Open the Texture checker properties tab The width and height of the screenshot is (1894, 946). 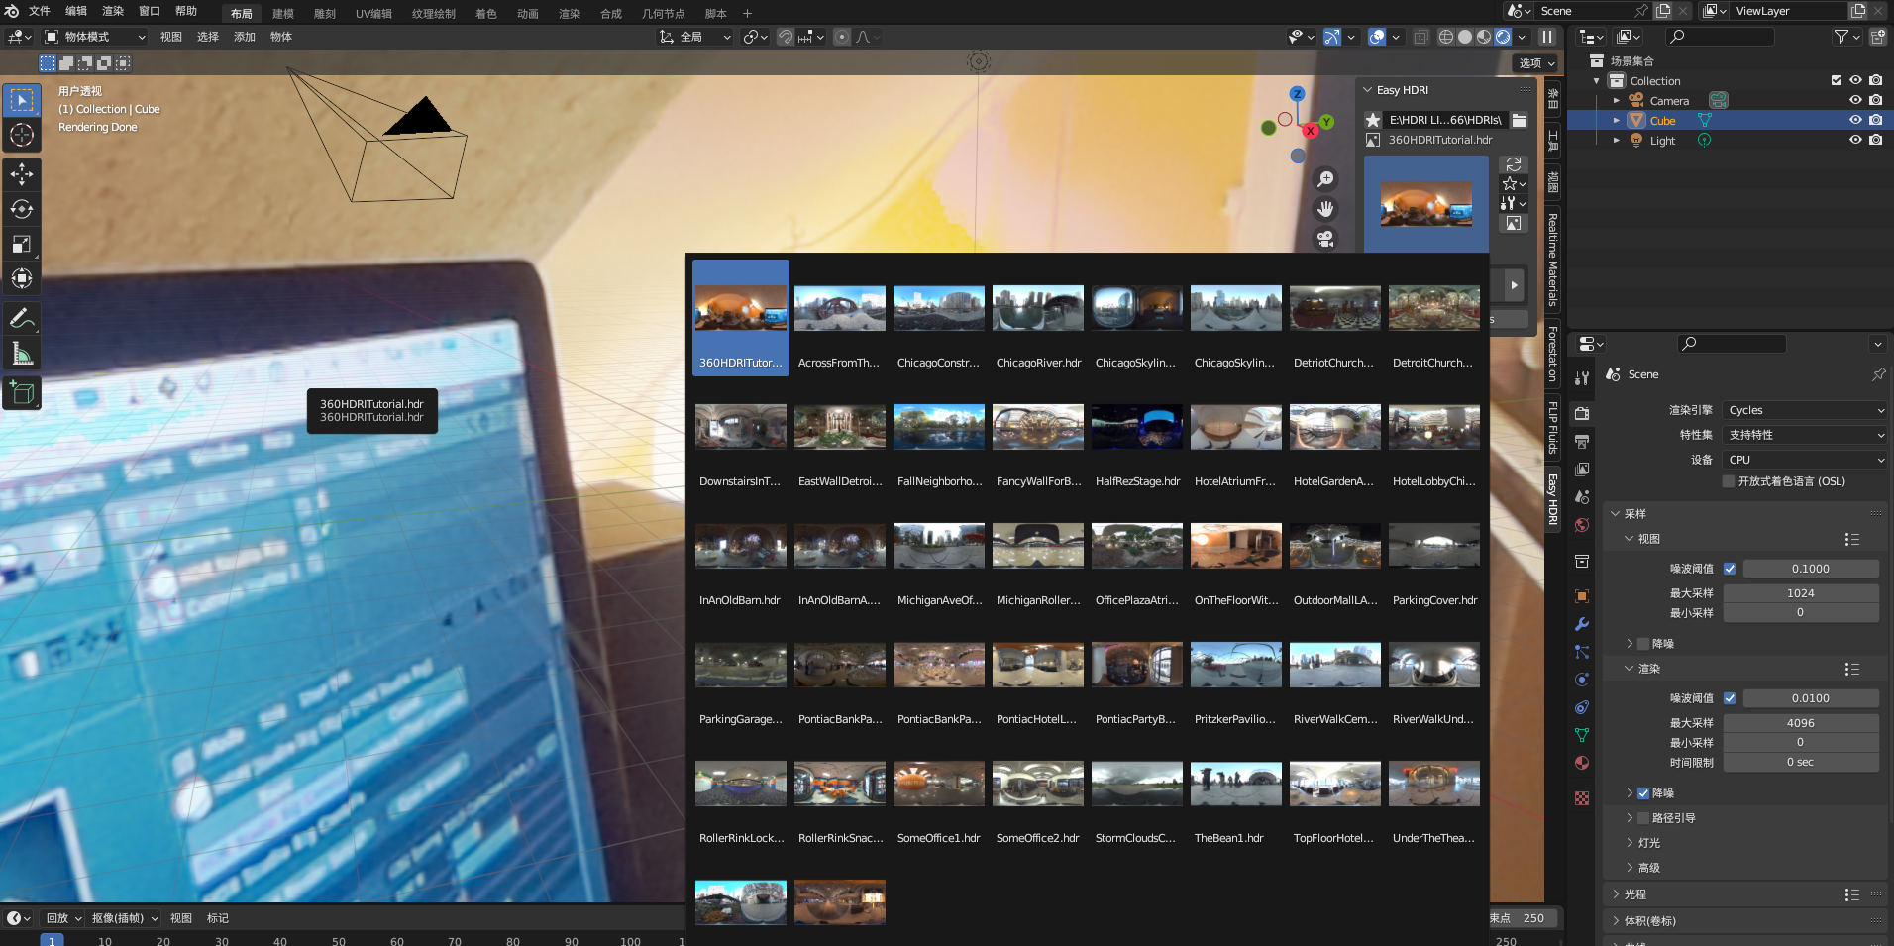point(1582,798)
